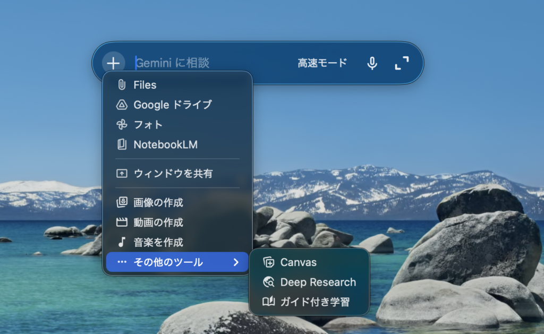
Task: Click the Gemini に相談 text field
Action: [212, 63]
